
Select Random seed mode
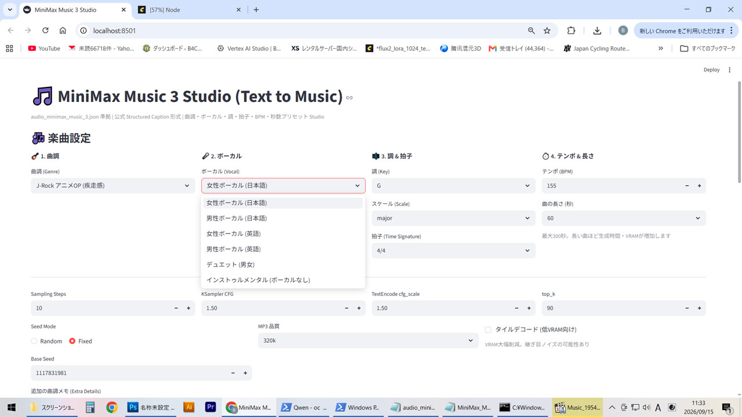46,341
